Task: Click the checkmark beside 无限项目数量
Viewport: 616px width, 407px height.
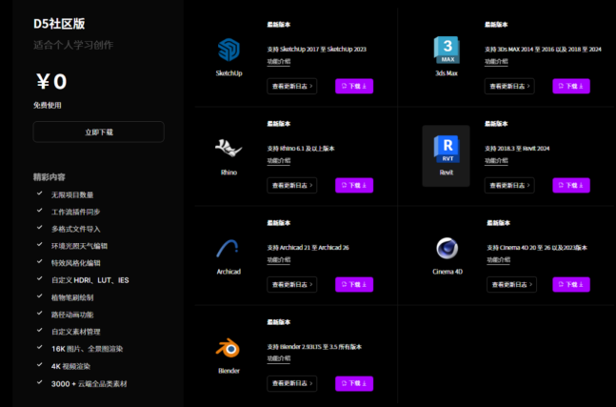Action: point(39,194)
